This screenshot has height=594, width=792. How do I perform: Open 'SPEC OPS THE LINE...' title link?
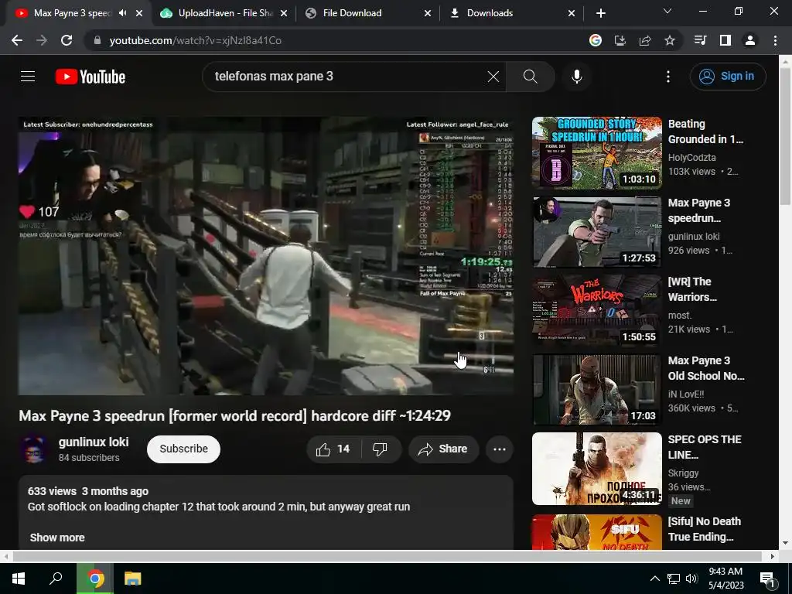pos(705,446)
